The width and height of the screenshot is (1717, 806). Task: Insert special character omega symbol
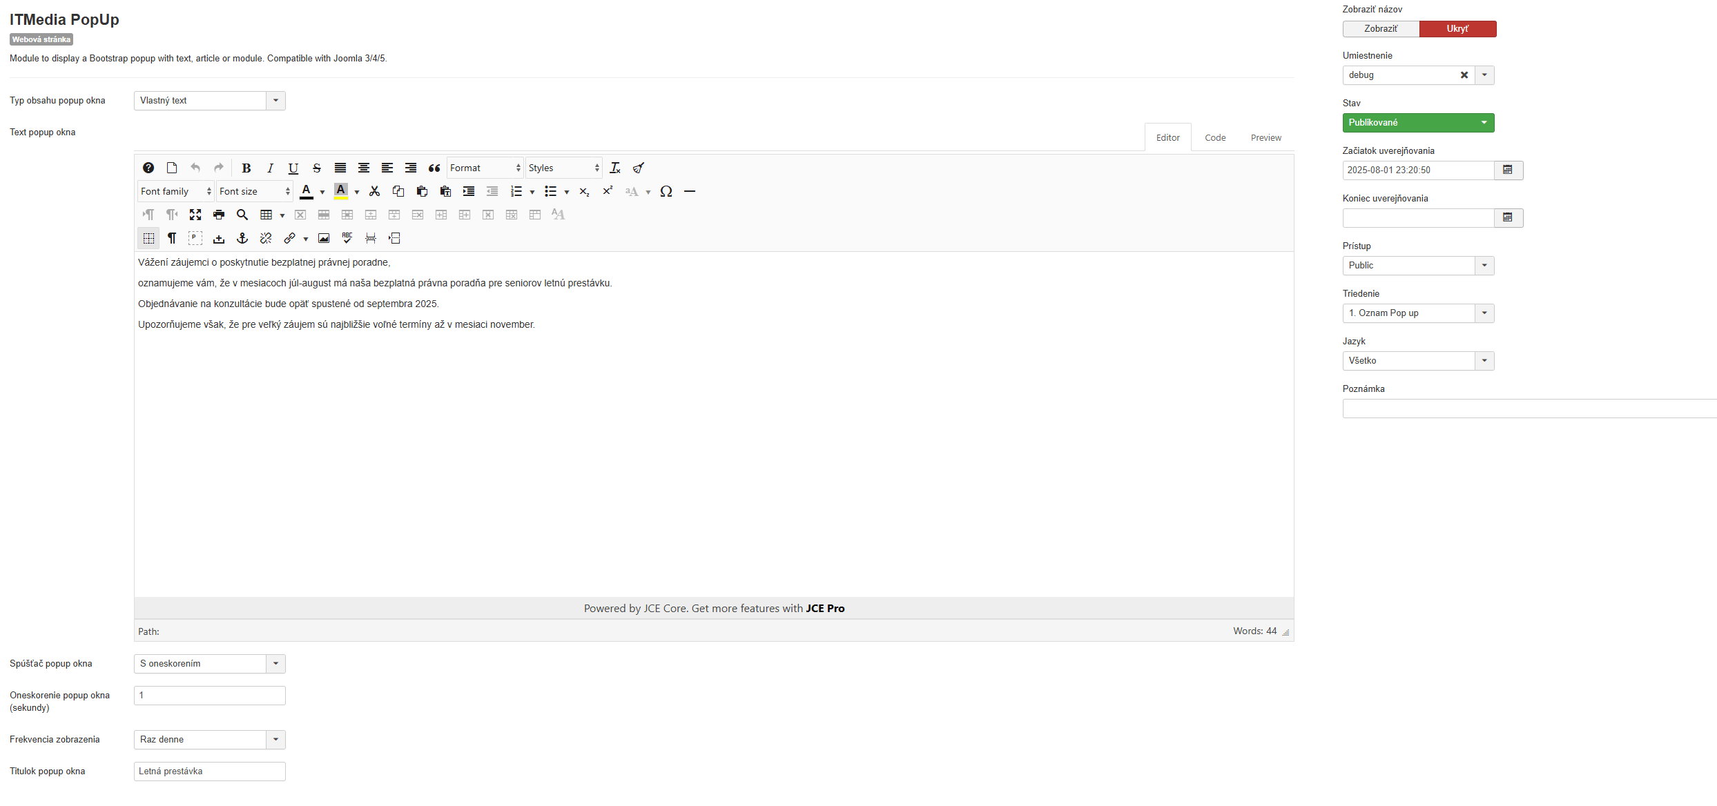[666, 192]
